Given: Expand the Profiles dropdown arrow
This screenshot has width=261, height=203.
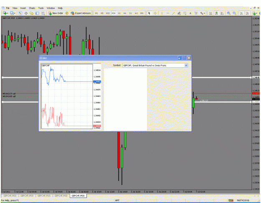Looking at the screenshot, I should pyautogui.click(x=15, y=13).
